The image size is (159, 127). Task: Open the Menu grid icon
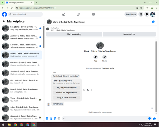pyautogui.click(x=141, y=14)
